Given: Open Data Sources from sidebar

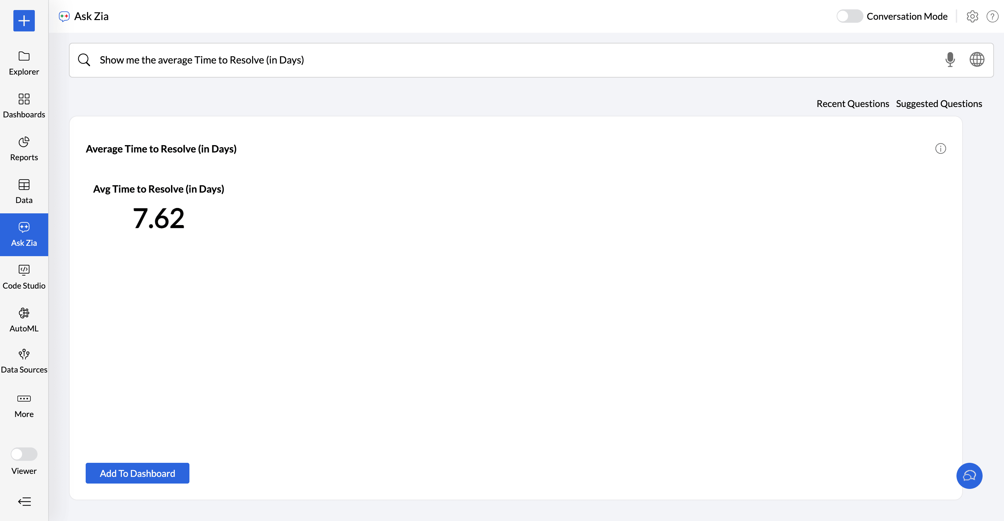Looking at the screenshot, I should [x=24, y=361].
